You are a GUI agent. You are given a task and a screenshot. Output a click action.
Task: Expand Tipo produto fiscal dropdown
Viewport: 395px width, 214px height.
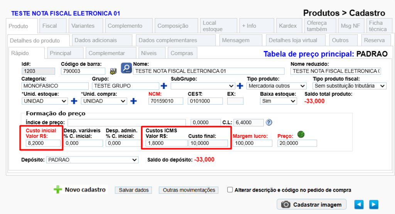tap(349, 86)
